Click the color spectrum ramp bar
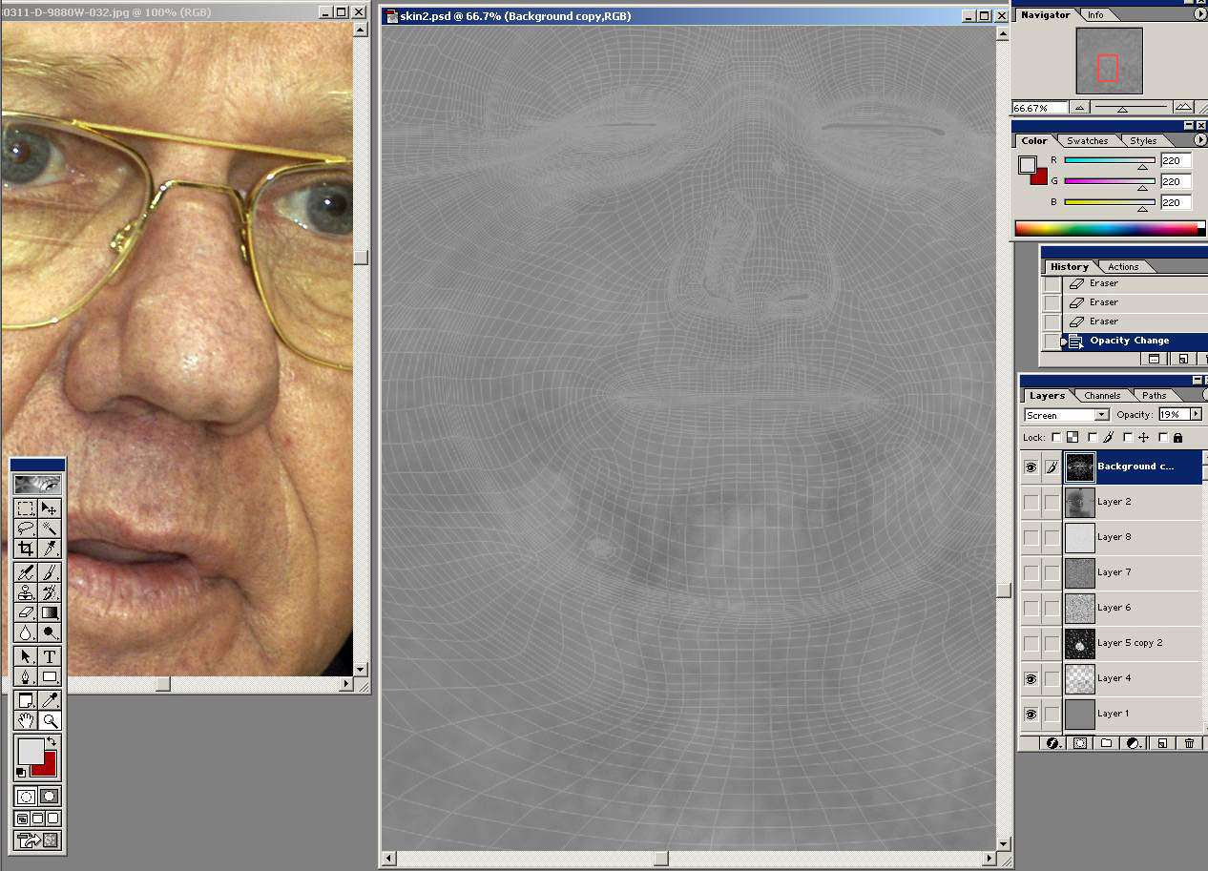The width and height of the screenshot is (1208, 871). pos(1105,228)
